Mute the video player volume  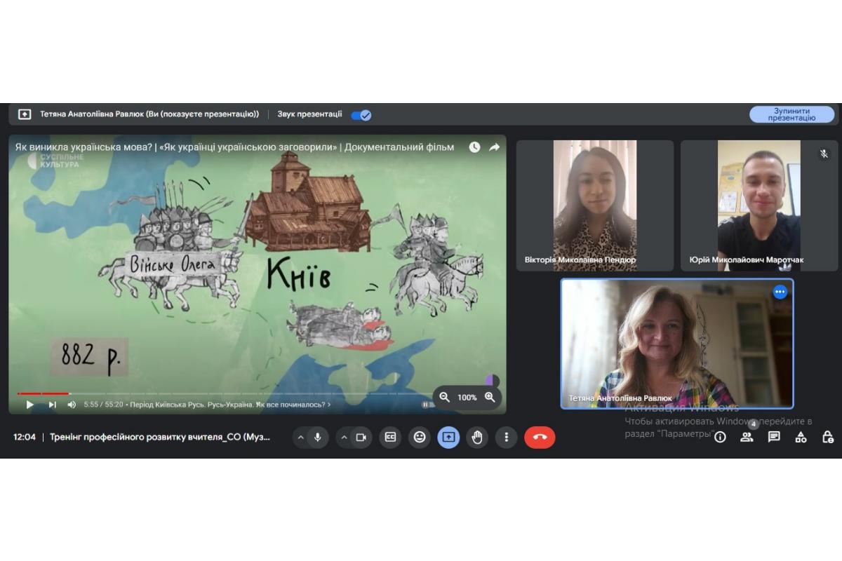[72, 405]
